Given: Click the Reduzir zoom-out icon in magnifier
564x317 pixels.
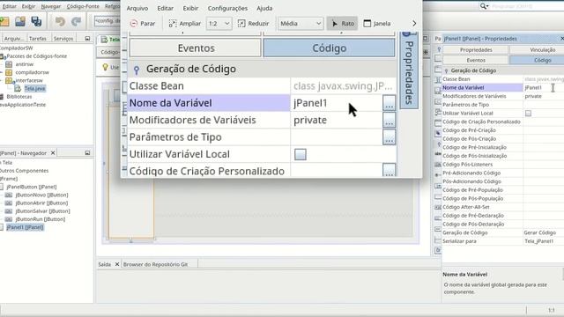Looking at the screenshot, I should tap(241, 24).
